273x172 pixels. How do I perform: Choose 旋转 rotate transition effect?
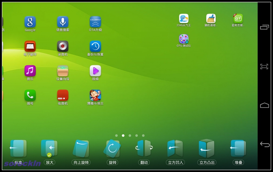[x=112, y=148]
